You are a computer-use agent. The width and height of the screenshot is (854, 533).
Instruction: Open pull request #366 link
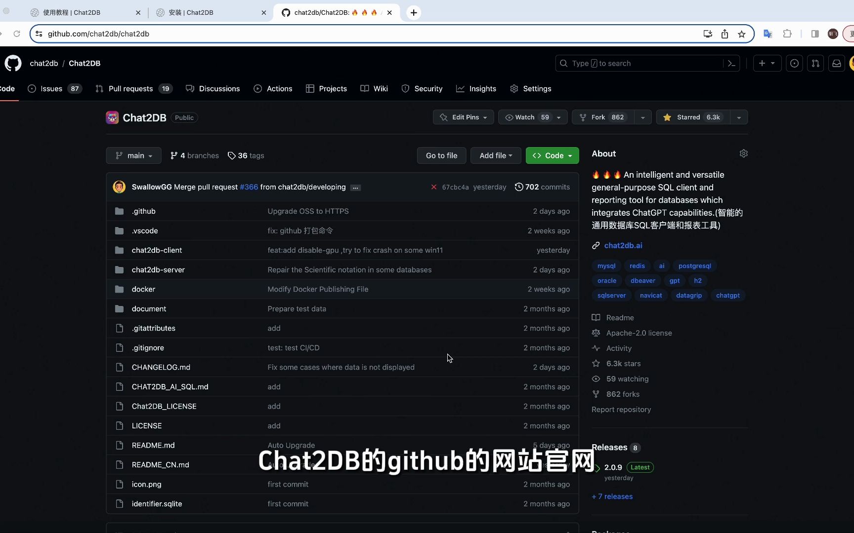click(249, 187)
